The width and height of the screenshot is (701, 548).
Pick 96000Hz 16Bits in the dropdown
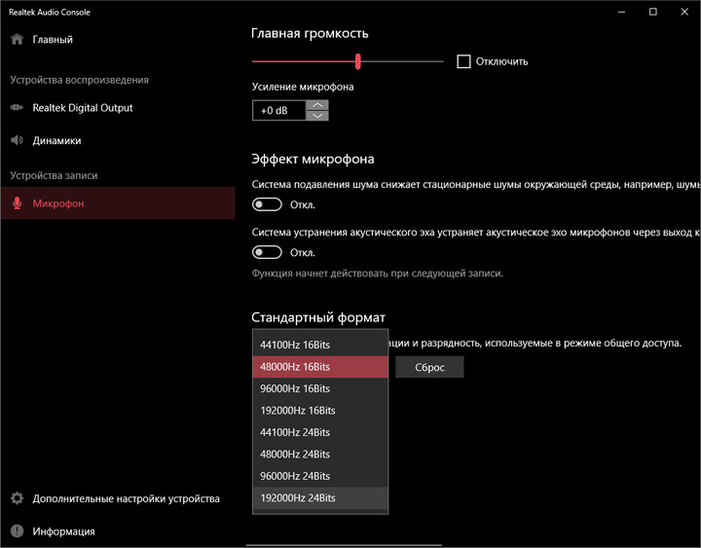(295, 388)
